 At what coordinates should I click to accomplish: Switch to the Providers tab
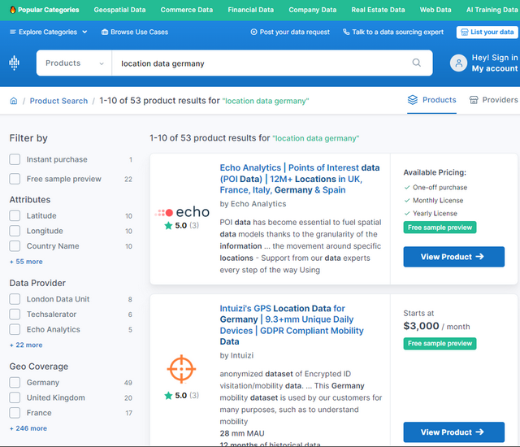[x=493, y=100]
